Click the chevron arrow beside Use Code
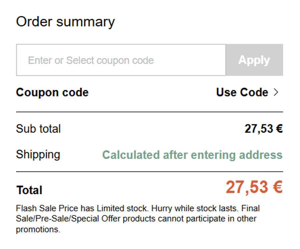Screen dimensions: 300x249 click(x=276, y=92)
